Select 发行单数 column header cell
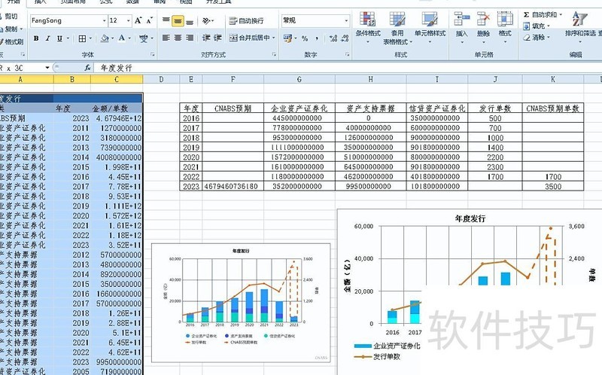 click(x=495, y=108)
